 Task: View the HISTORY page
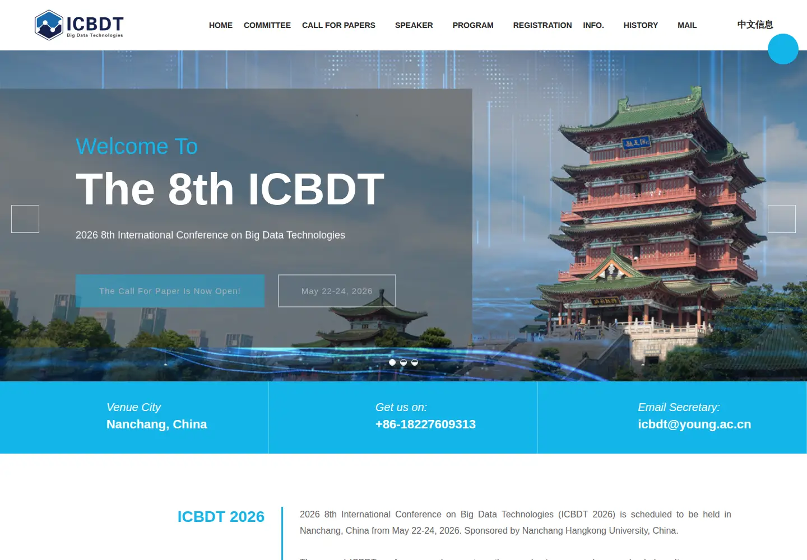[641, 25]
